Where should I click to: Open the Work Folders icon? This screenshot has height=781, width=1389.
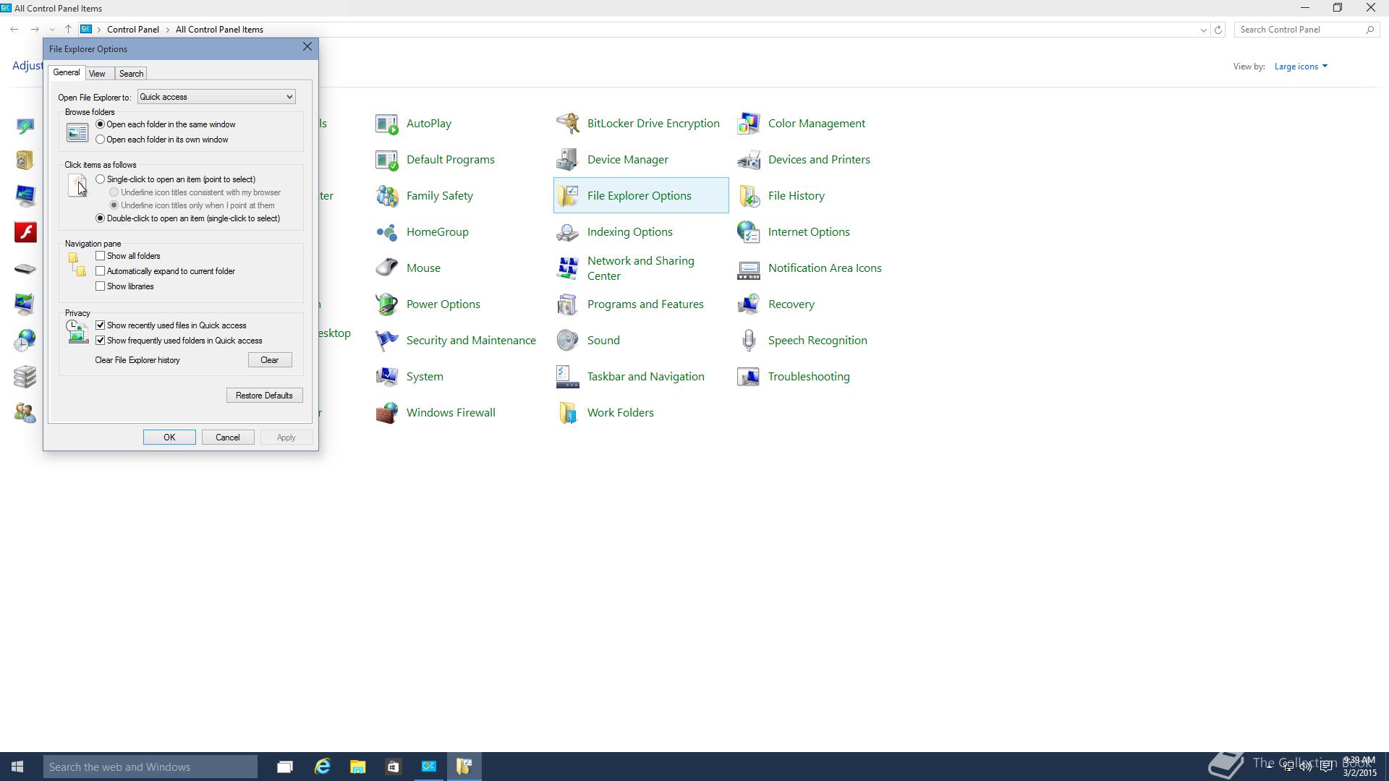(x=568, y=413)
